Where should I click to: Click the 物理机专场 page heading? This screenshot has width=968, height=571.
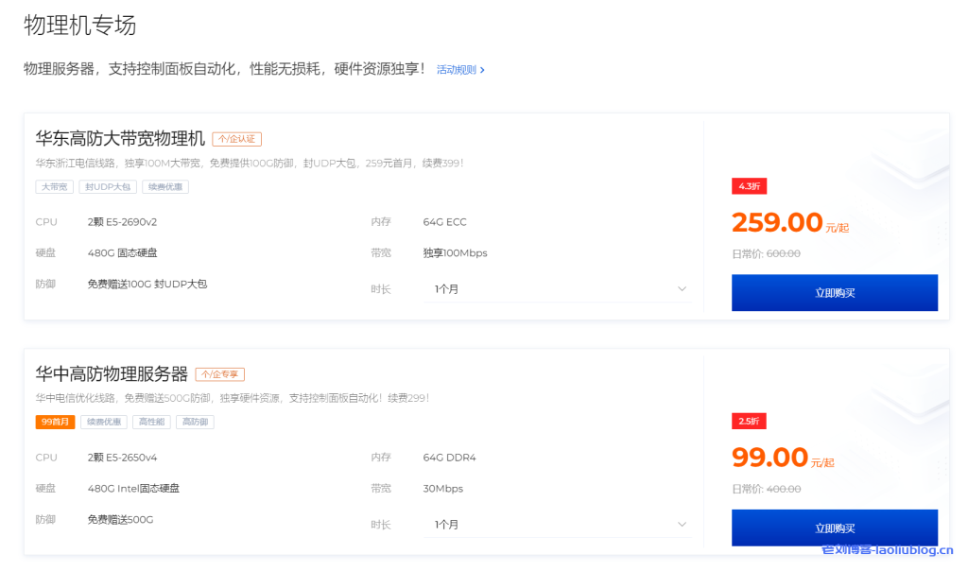pyautogui.click(x=79, y=27)
